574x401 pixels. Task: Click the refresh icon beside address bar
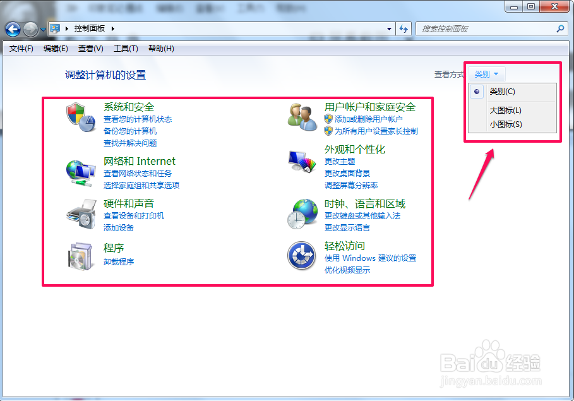tap(404, 28)
